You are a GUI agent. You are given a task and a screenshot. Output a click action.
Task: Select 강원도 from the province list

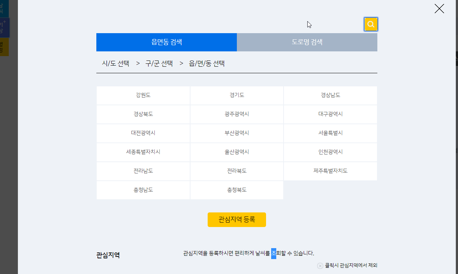[143, 95]
